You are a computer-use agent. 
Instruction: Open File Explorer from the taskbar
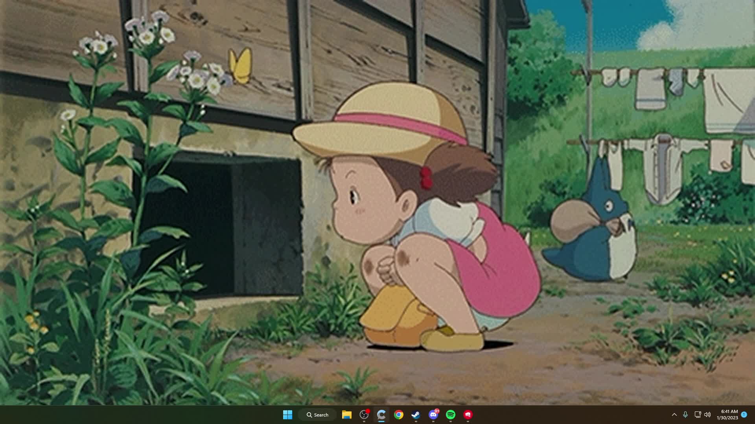pyautogui.click(x=346, y=415)
